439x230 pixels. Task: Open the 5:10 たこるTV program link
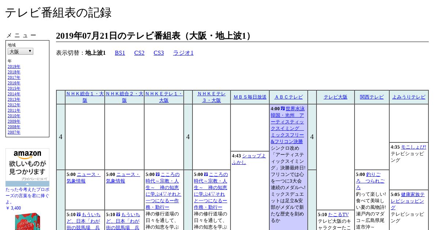[338, 215]
